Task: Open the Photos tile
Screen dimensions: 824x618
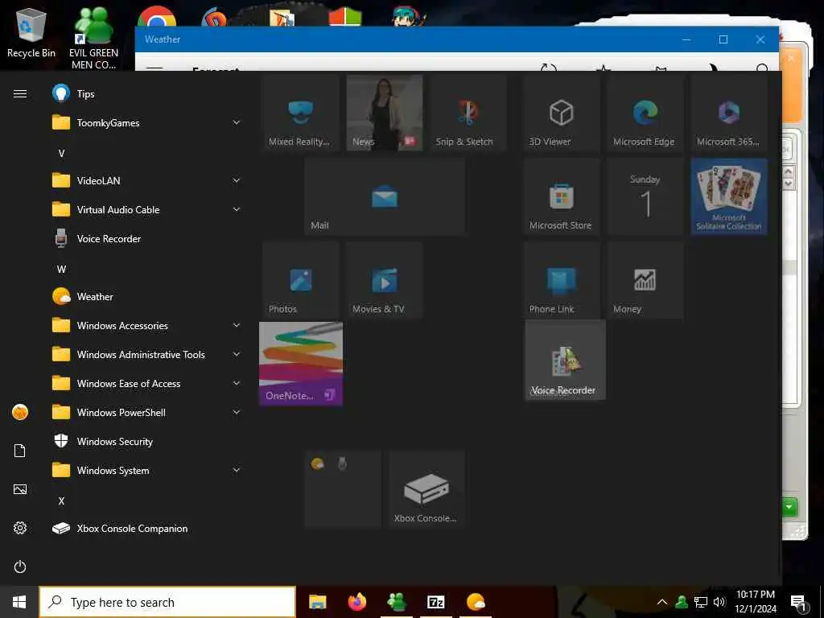Action: point(301,280)
